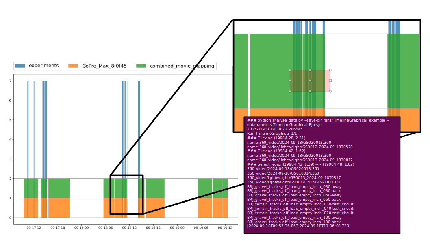430x241 pixels.
Task: Click the top-edge middle handle of the selection rectangle
Action: pos(310,70)
